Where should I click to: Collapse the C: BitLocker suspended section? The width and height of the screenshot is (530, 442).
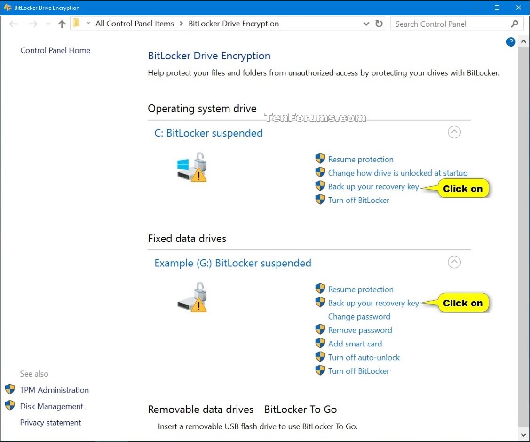click(454, 132)
